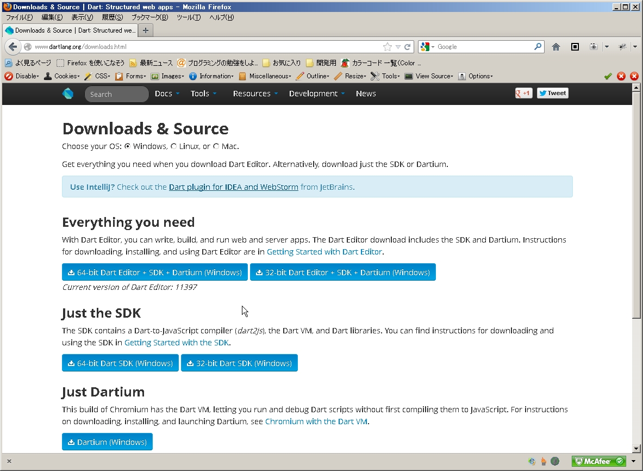Expand the Information developer menu

(x=211, y=76)
